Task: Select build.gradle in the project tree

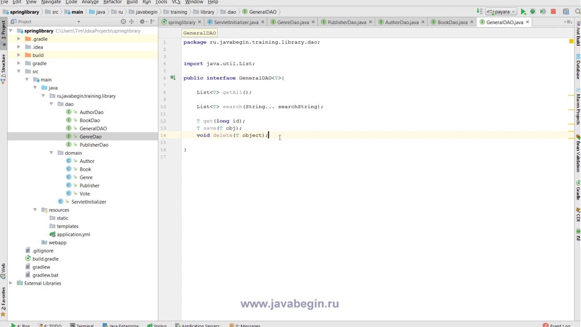Action: tap(45, 259)
